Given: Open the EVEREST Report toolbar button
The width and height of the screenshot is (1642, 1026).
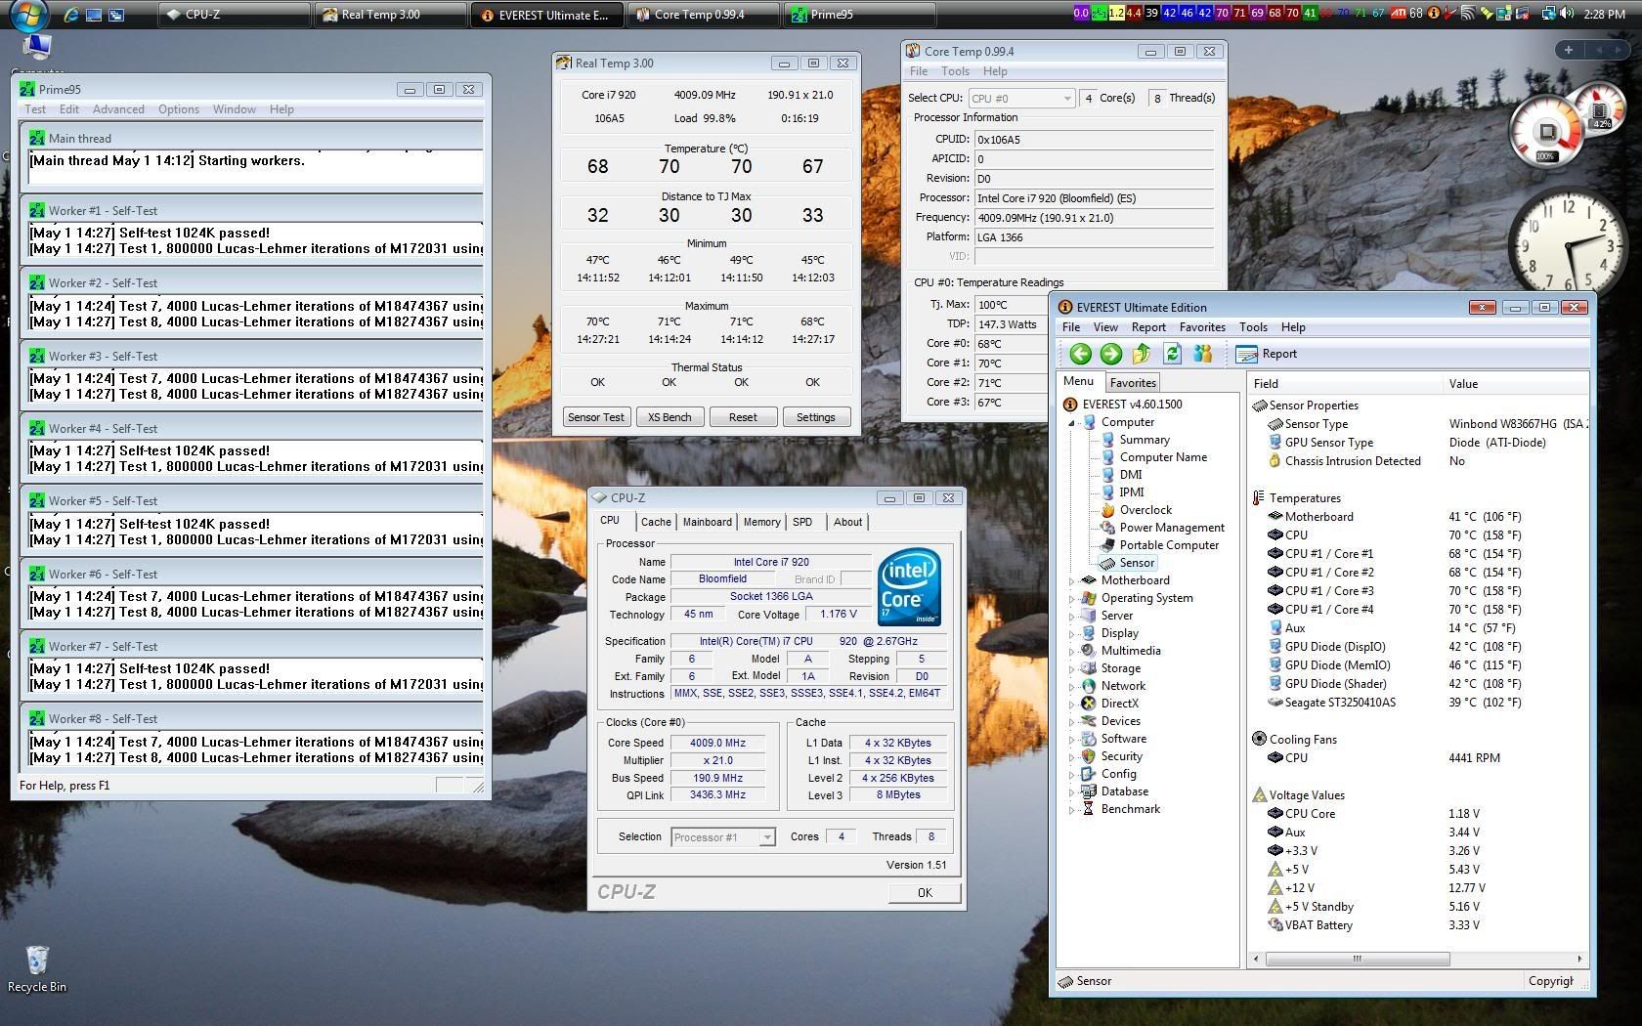Looking at the screenshot, I should pyautogui.click(x=1267, y=354).
